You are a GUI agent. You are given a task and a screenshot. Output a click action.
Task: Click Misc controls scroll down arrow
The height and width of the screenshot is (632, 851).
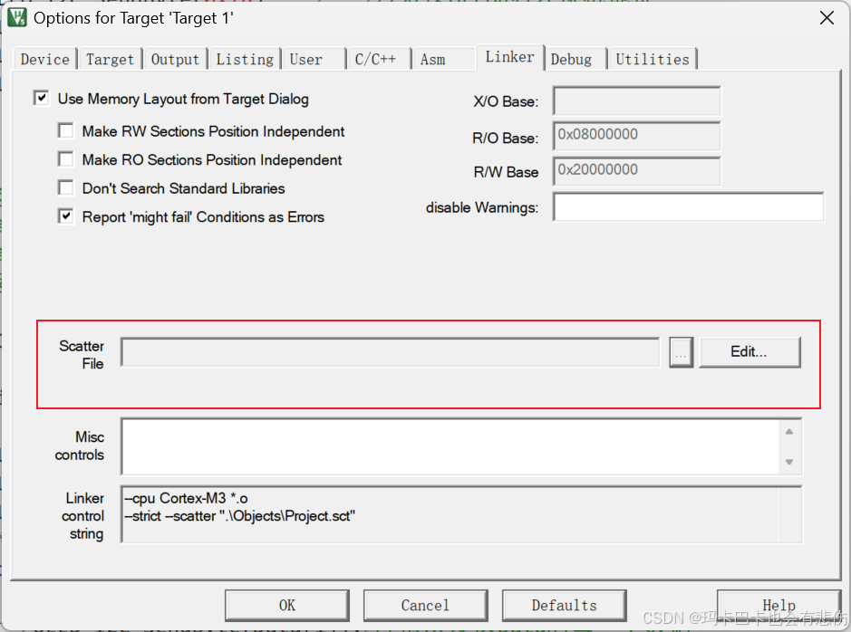(x=789, y=462)
